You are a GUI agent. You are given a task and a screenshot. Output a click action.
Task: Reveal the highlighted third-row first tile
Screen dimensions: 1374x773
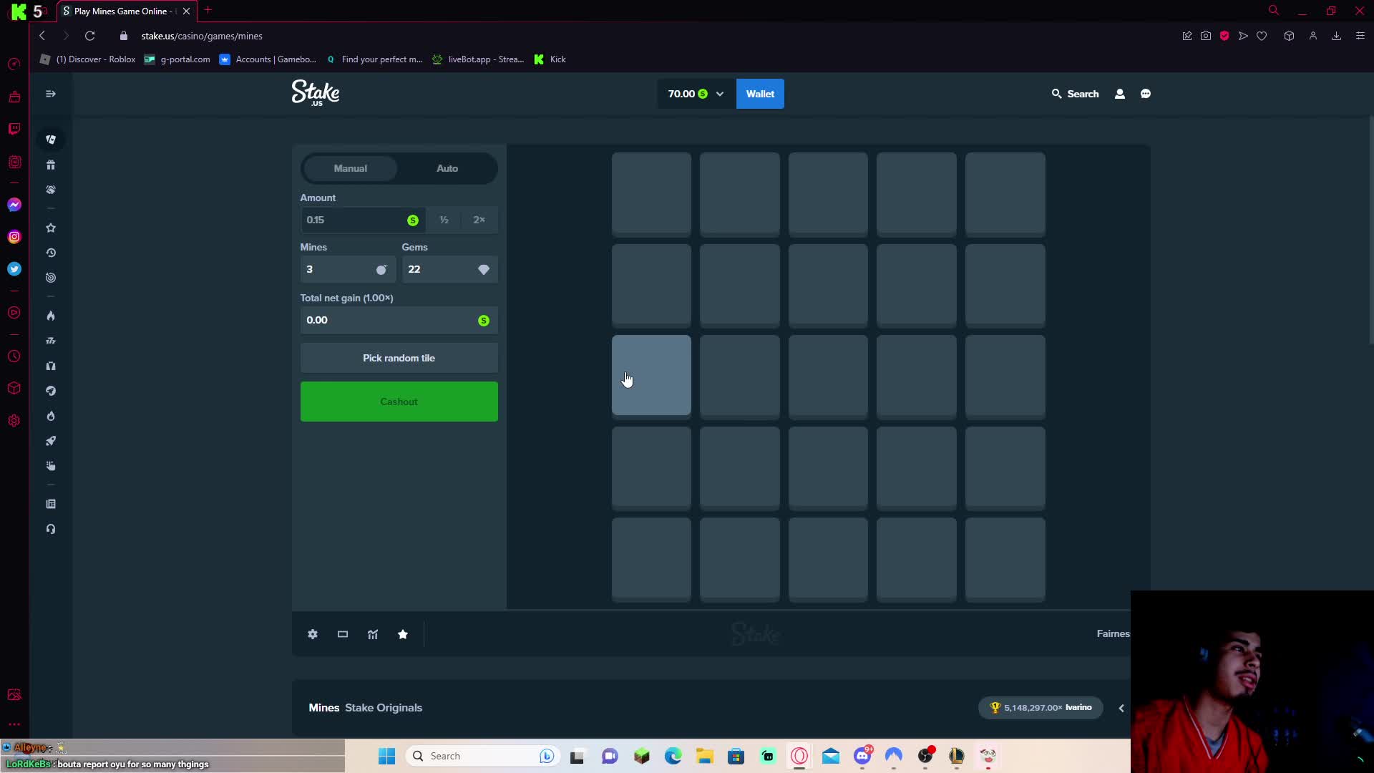click(651, 375)
